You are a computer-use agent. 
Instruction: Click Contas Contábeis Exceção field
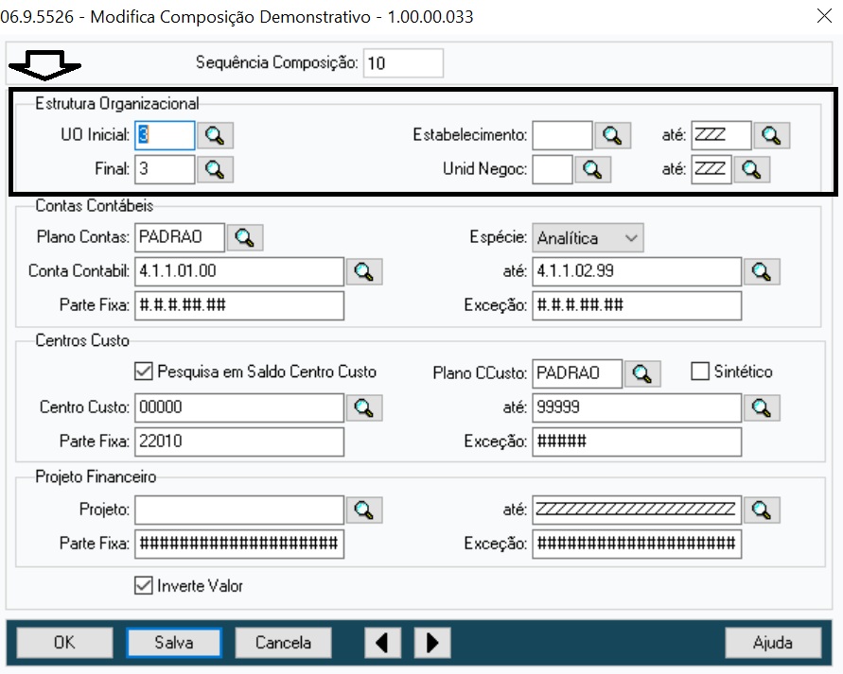point(637,305)
